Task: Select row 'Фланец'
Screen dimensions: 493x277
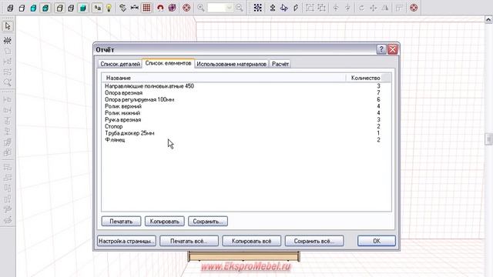Action: 246,140
